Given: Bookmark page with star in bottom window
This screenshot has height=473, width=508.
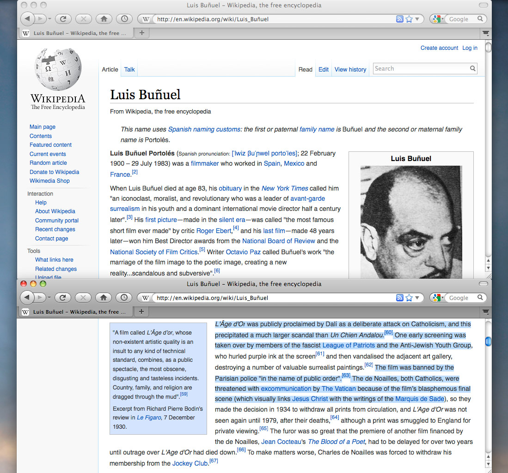Looking at the screenshot, I should click(409, 298).
